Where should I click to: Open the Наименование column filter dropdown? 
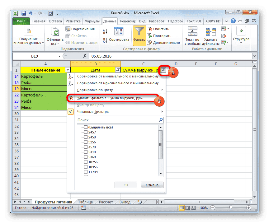(x=68, y=70)
